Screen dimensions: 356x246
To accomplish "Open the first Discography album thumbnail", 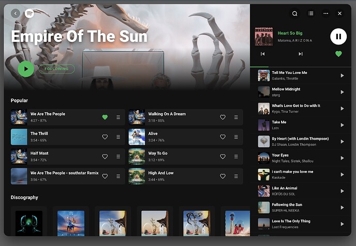I will (29, 223).
